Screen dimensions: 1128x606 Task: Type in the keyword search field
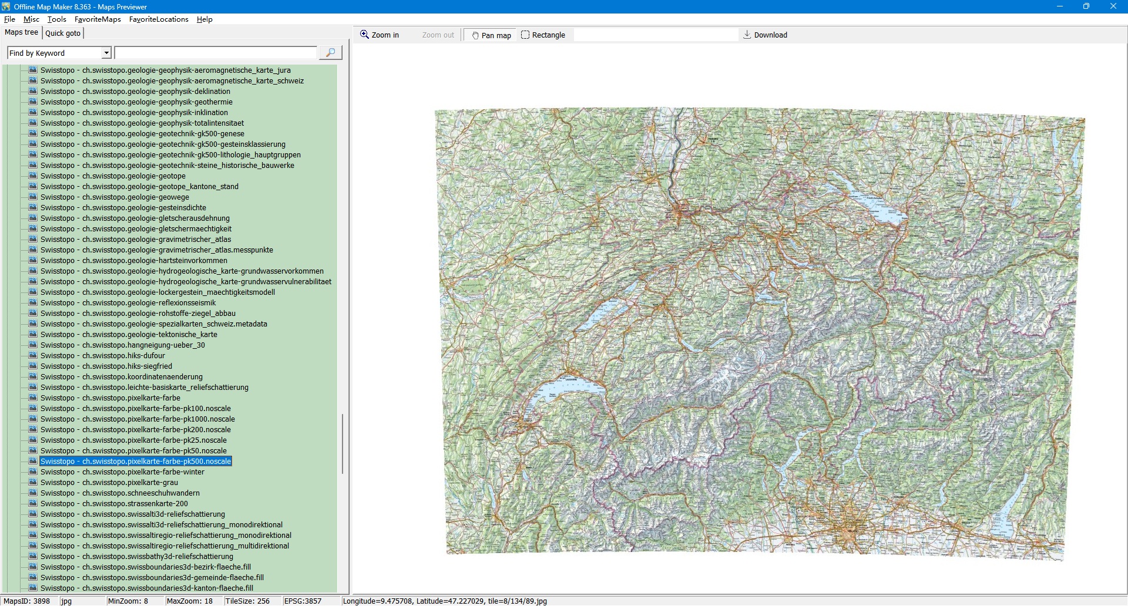pos(216,53)
